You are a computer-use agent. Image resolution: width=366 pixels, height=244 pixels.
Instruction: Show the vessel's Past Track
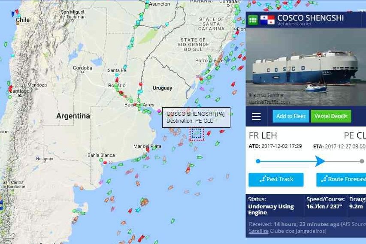click(276, 179)
